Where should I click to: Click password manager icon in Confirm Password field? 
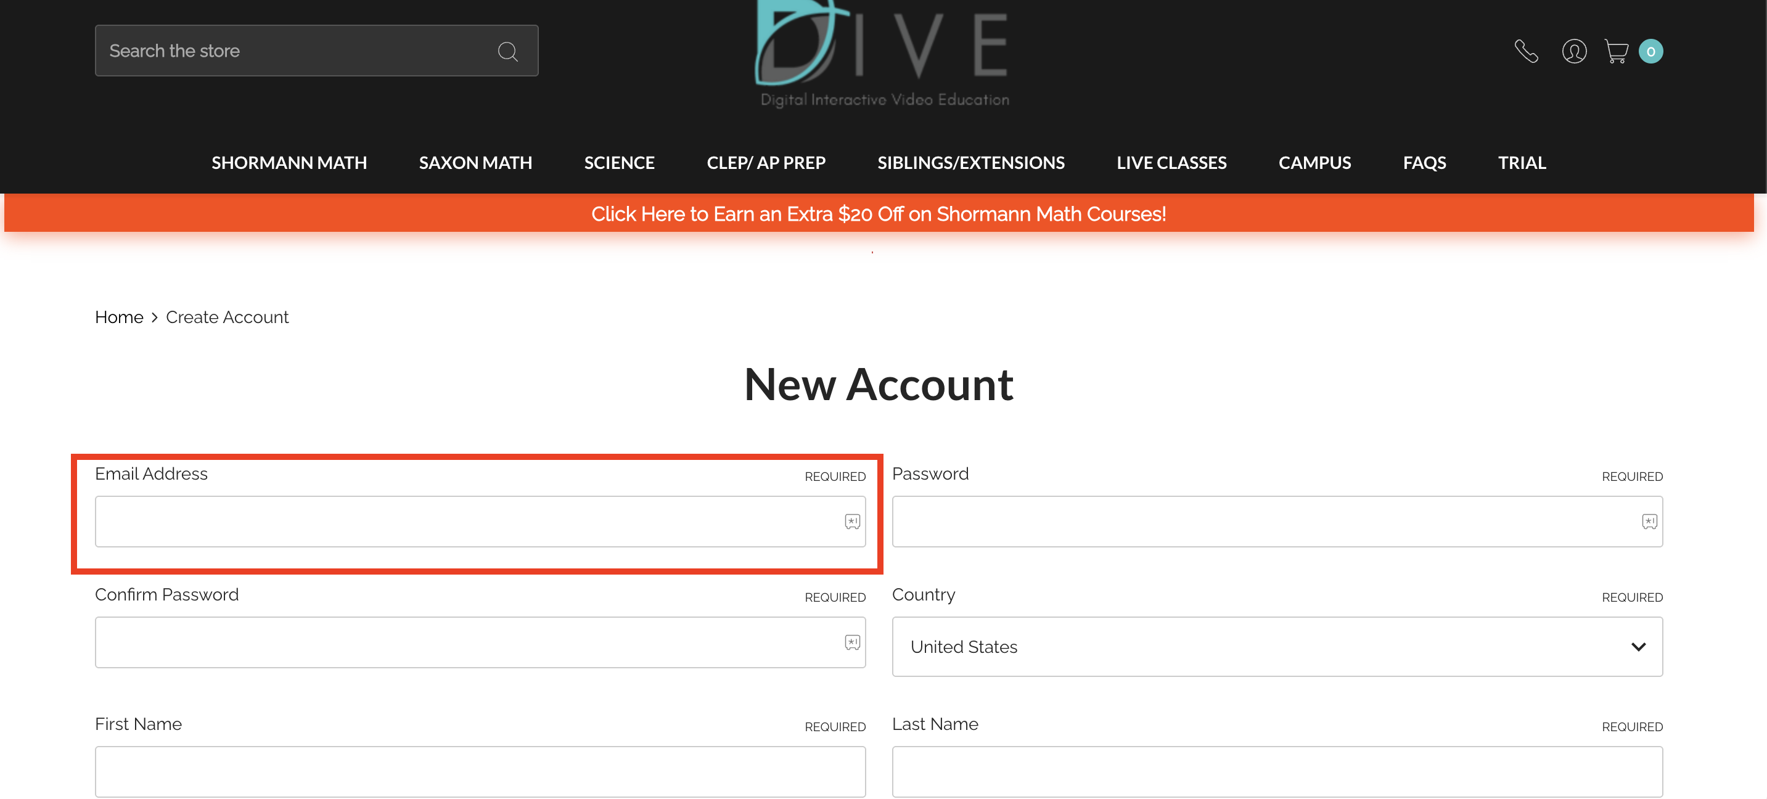tap(852, 642)
